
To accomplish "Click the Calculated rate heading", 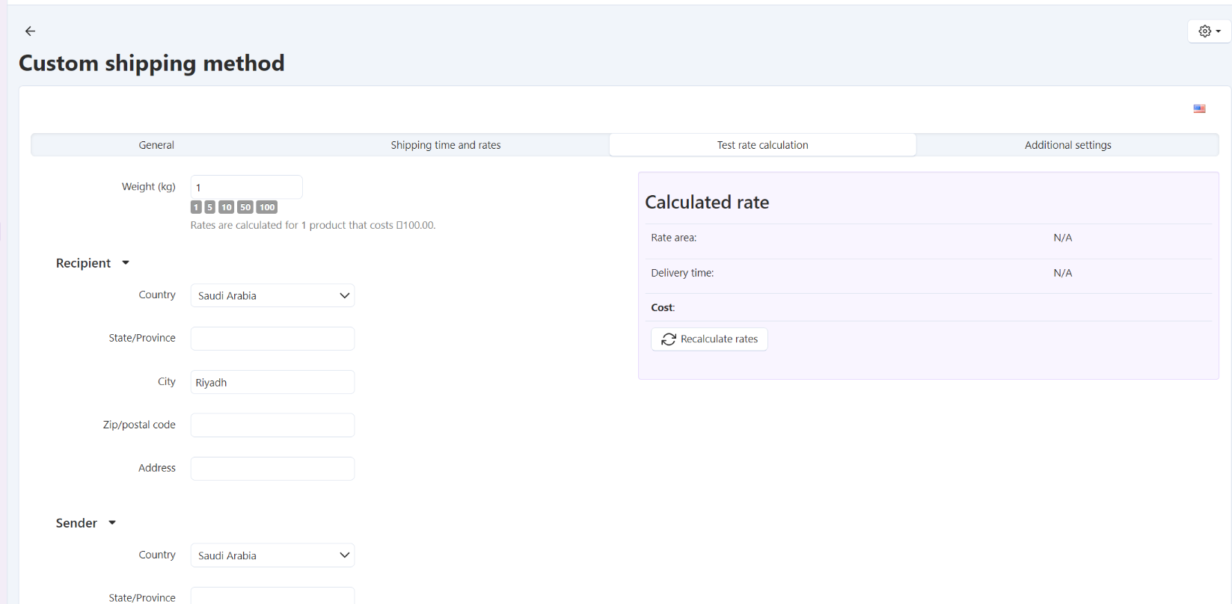I will pyautogui.click(x=707, y=203).
